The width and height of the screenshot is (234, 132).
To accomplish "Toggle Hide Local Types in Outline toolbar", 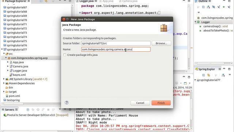I will pyautogui.click(x=229, y=7).
